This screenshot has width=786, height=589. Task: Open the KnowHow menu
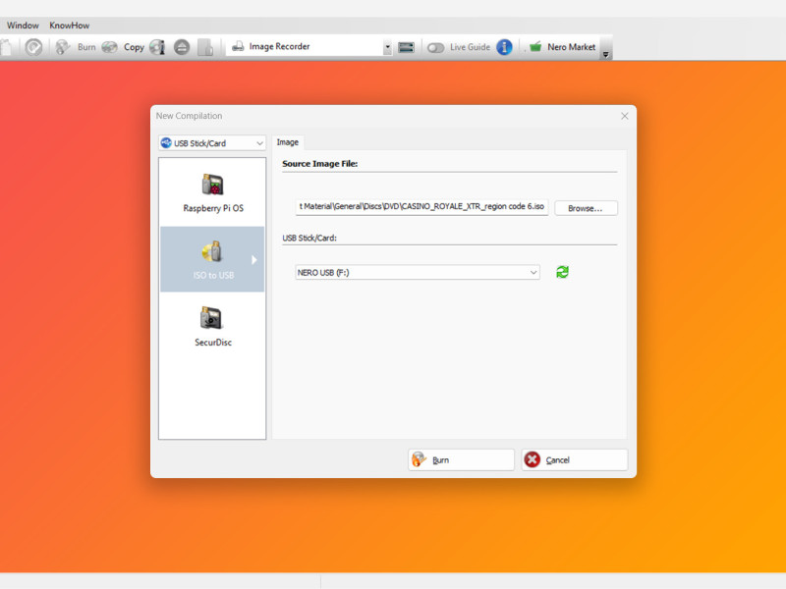click(x=69, y=26)
